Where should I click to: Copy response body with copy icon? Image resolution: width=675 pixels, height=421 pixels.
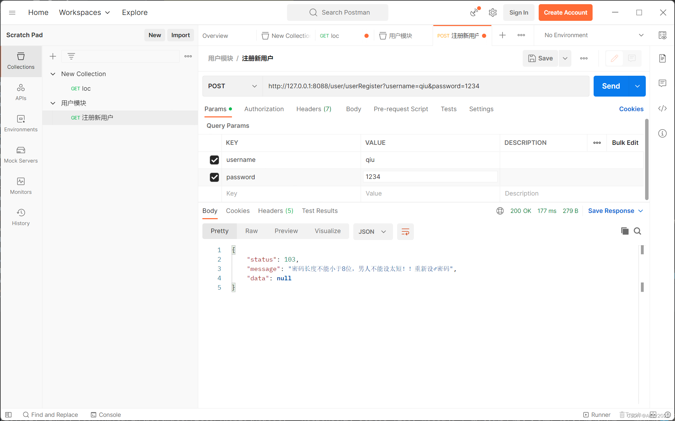(x=625, y=231)
